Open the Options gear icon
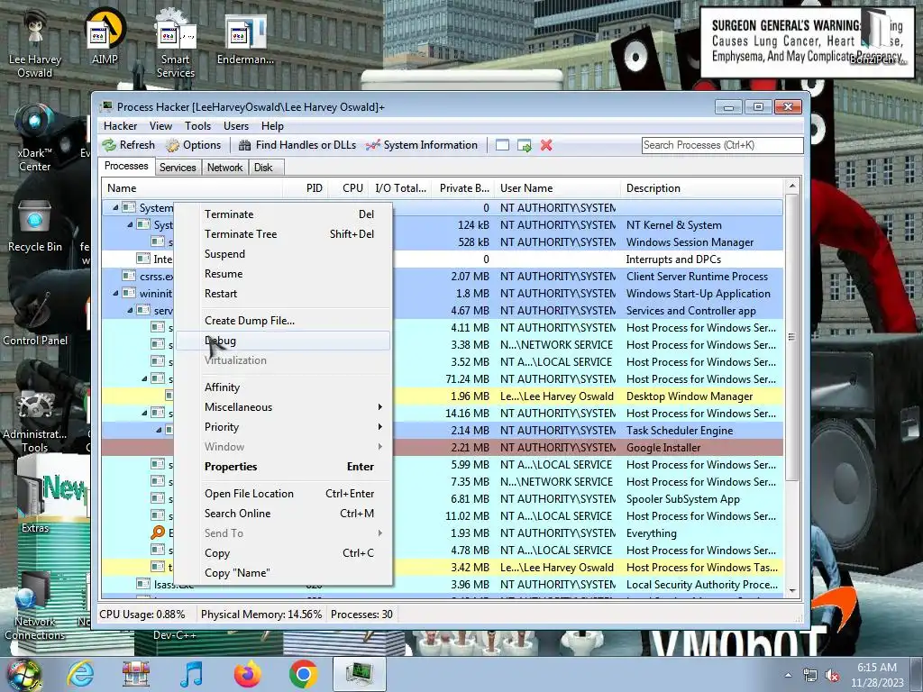The width and height of the screenshot is (923, 692). pos(172,145)
